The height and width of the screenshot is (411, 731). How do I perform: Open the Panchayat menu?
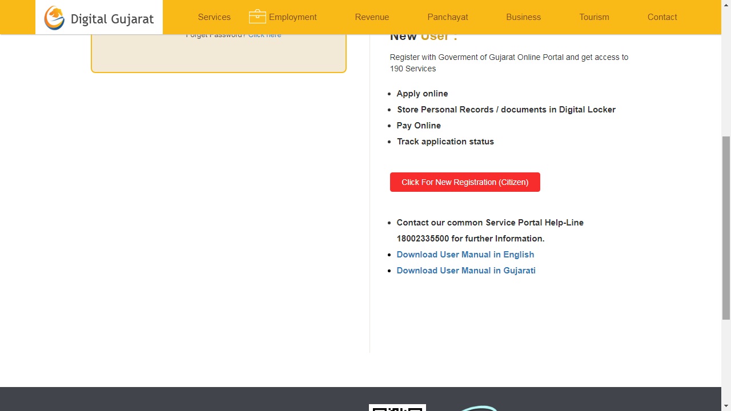447,17
